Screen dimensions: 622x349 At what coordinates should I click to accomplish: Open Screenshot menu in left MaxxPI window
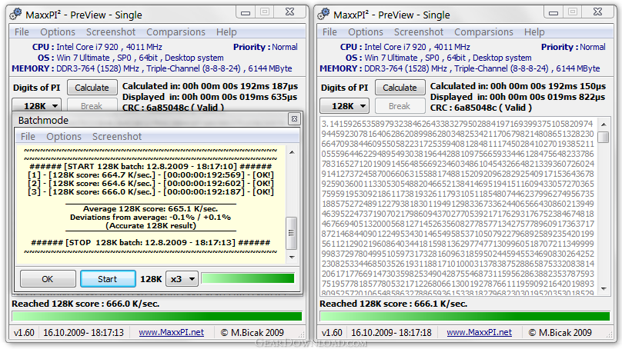click(111, 32)
